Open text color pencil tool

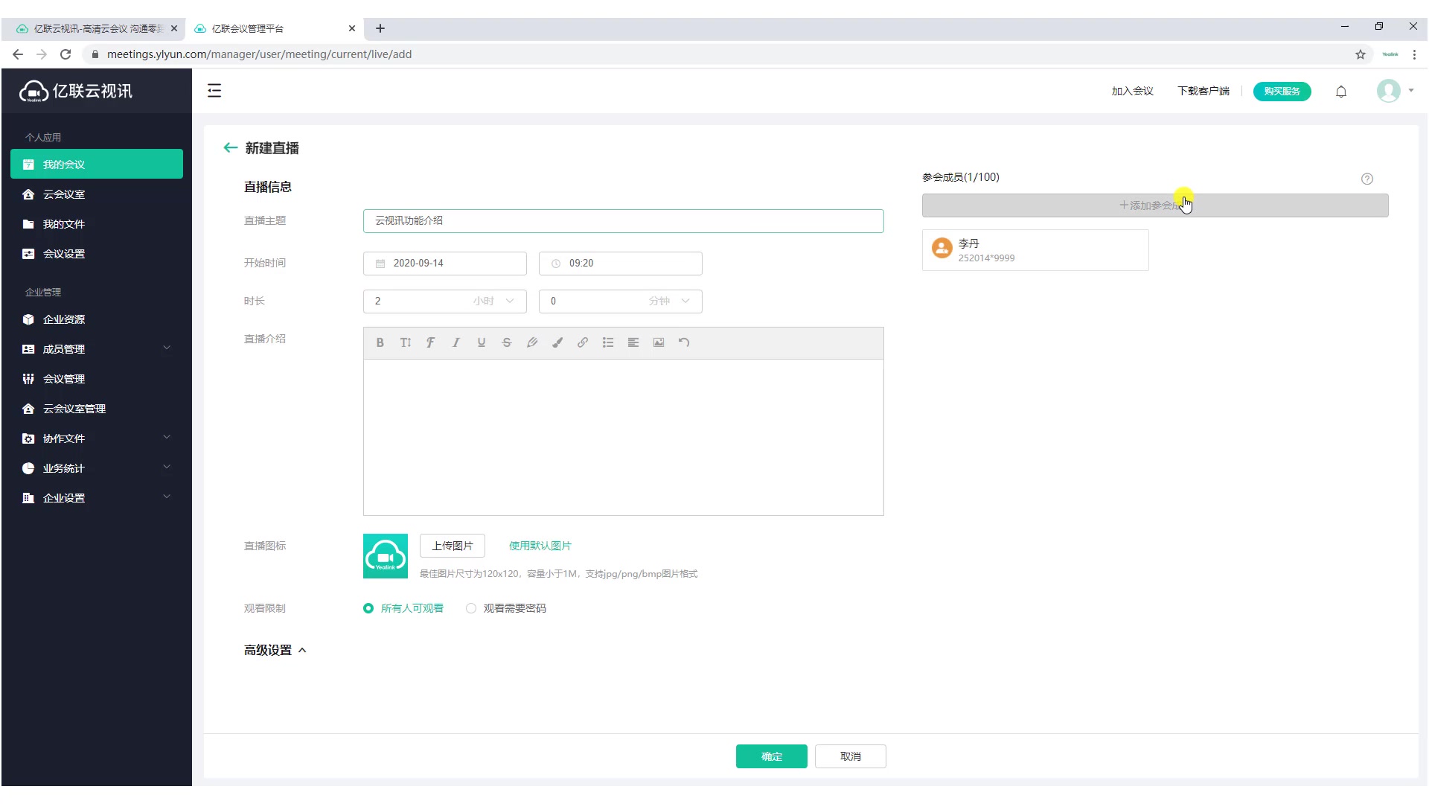531,342
